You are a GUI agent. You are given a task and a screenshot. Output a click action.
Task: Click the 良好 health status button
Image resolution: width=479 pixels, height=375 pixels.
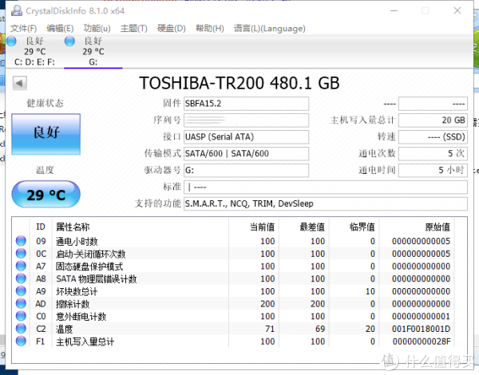pos(46,134)
